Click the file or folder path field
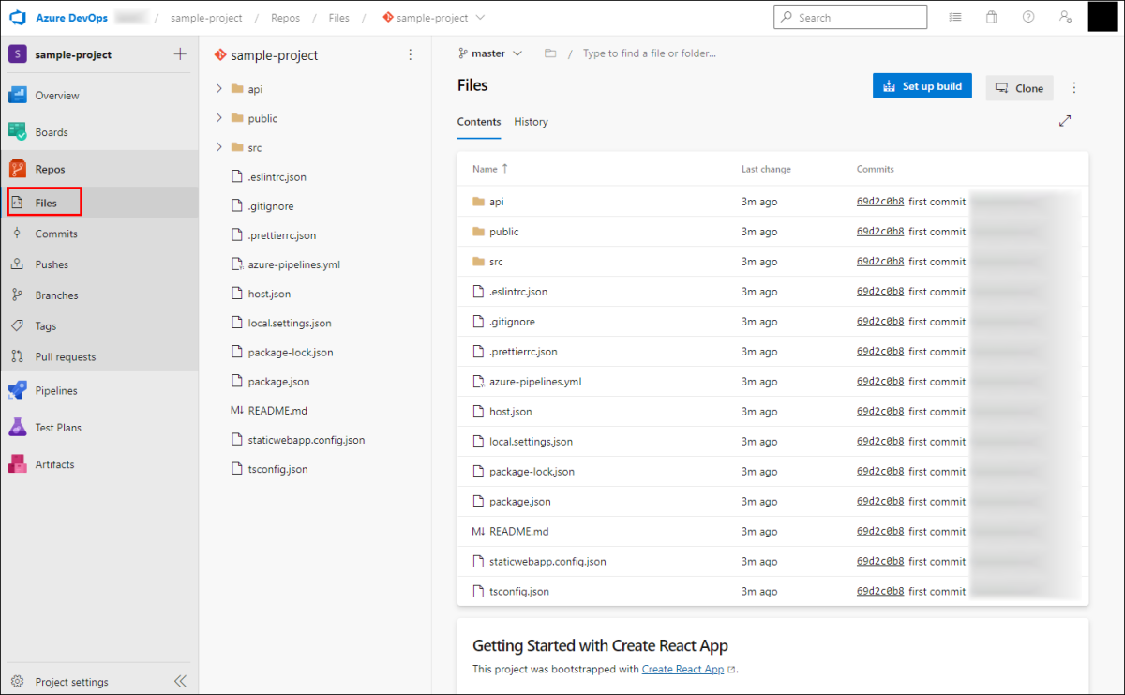Viewport: 1125px width, 695px height. (x=650, y=53)
